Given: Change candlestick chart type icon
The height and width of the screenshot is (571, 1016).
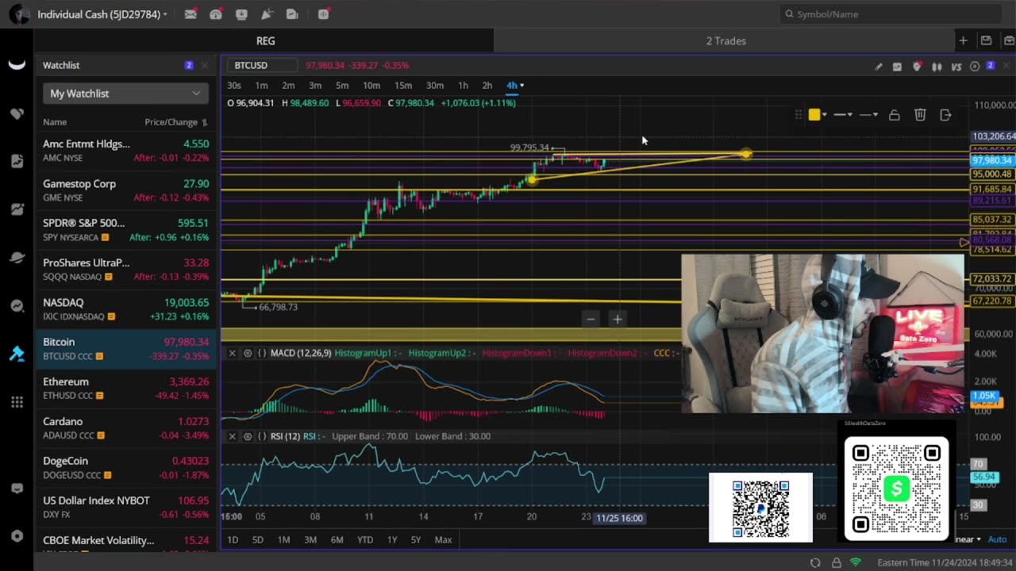Looking at the screenshot, I should click(937, 67).
